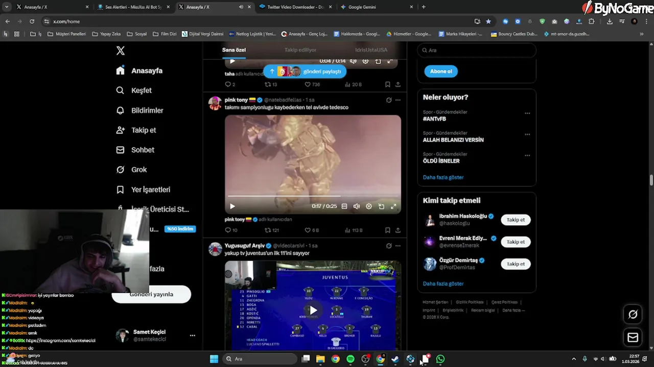The width and height of the screenshot is (654, 367).
Task: Share the taha post
Action: tap(398, 85)
